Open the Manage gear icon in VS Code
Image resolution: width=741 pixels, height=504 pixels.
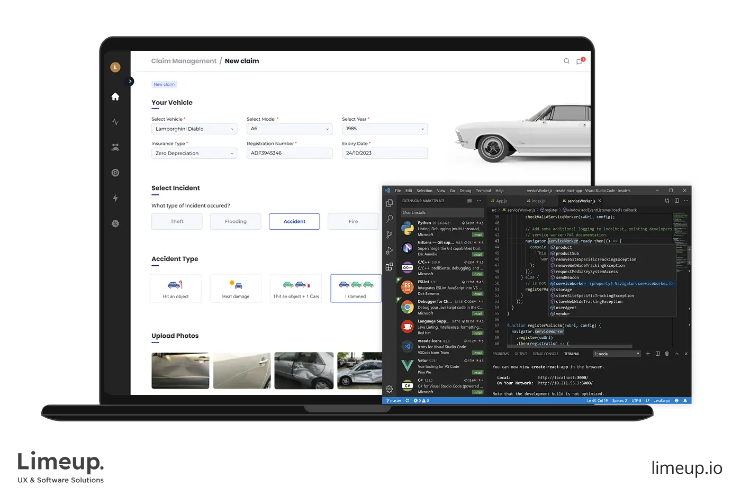coord(390,389)
